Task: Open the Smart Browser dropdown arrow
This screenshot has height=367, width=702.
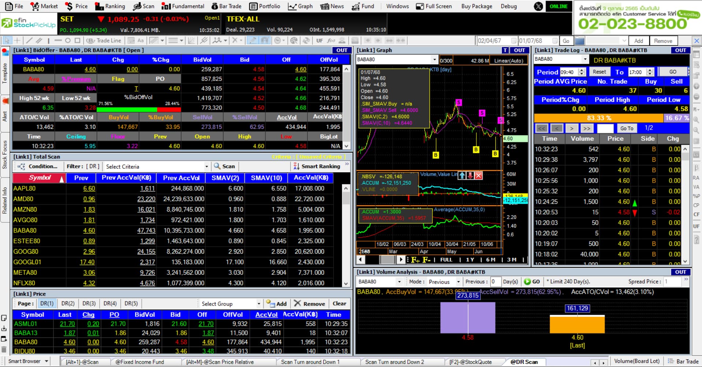Action: click(x=47, y=361)
